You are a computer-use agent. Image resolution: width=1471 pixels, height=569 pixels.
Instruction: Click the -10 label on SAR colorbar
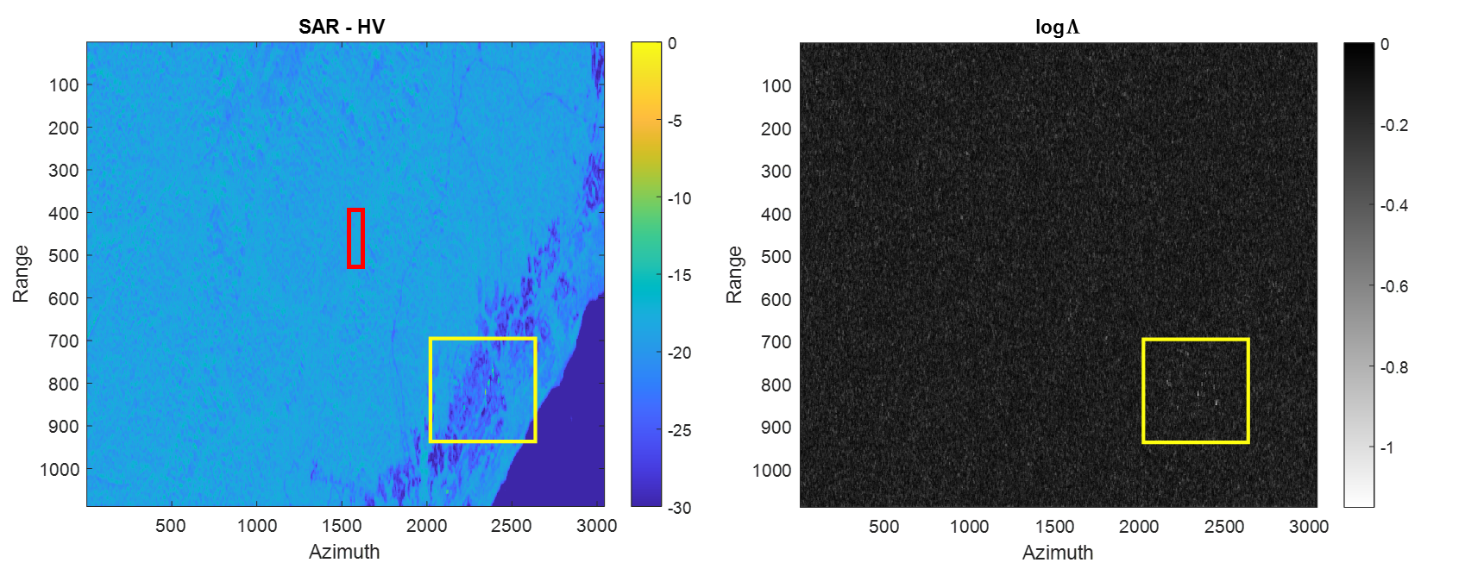point(680,198)
